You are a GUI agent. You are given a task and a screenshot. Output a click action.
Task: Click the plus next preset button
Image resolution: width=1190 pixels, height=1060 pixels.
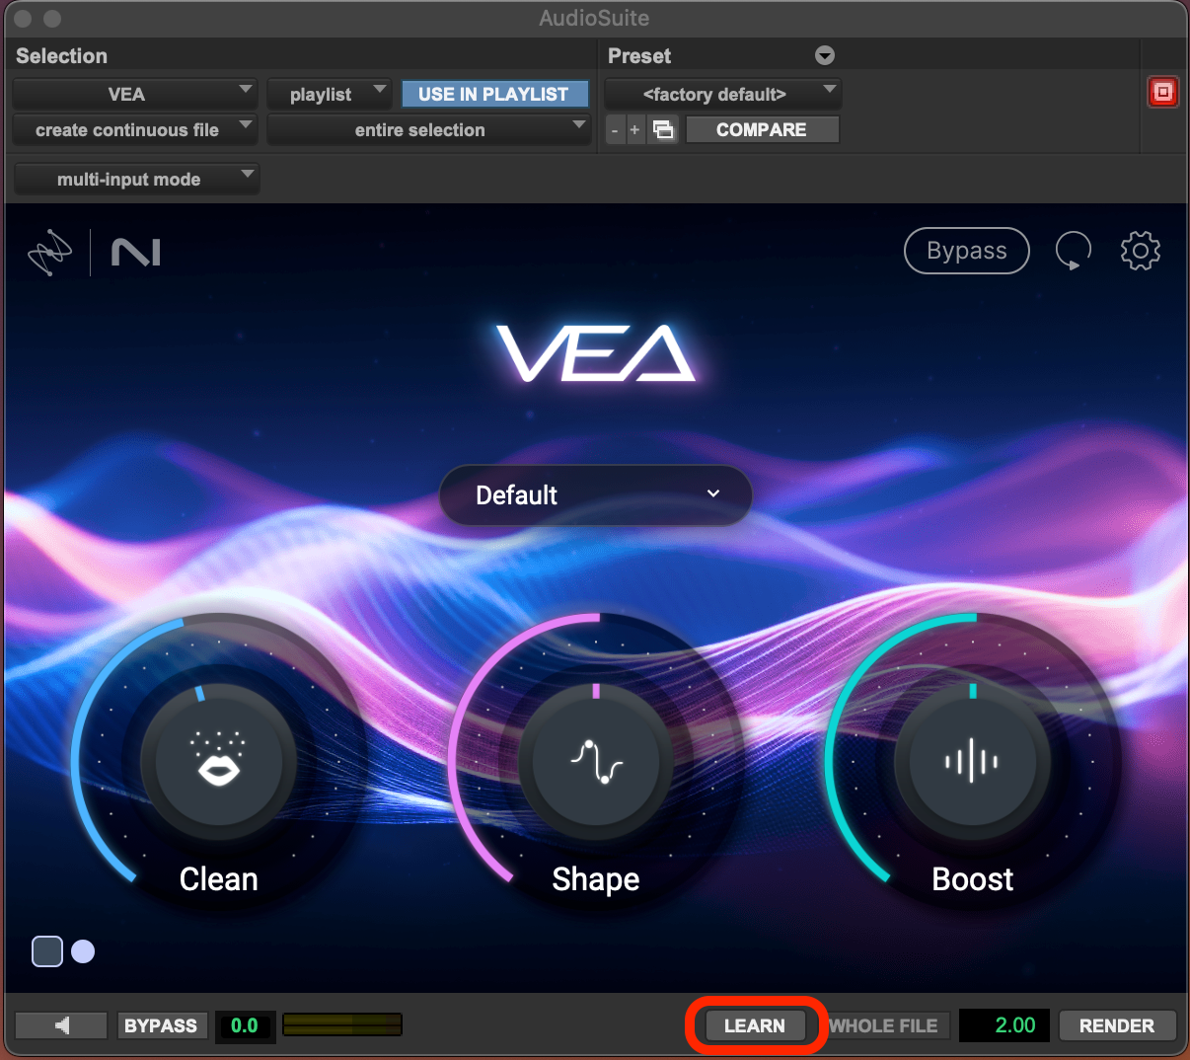634,130
